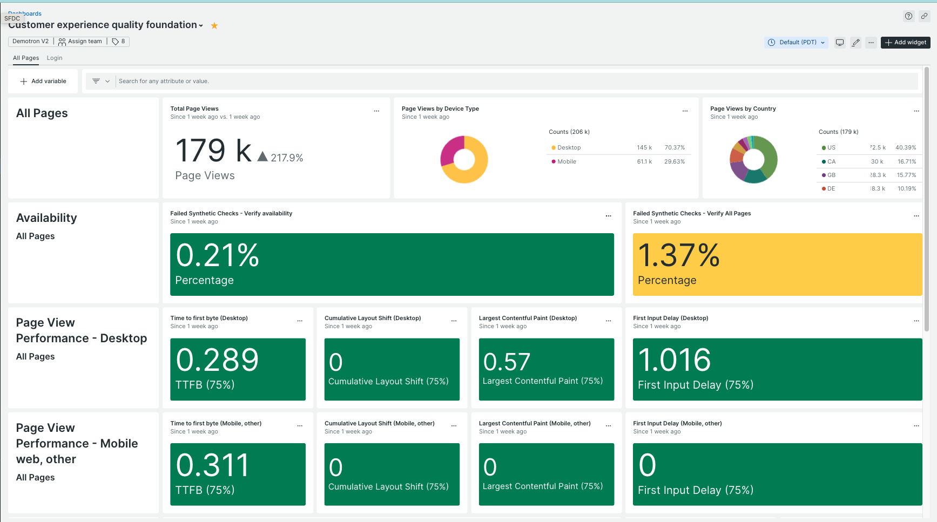Screen dimensions: 937x522
Task: Open options for Total Page Views widget
Action: [376, 111]
